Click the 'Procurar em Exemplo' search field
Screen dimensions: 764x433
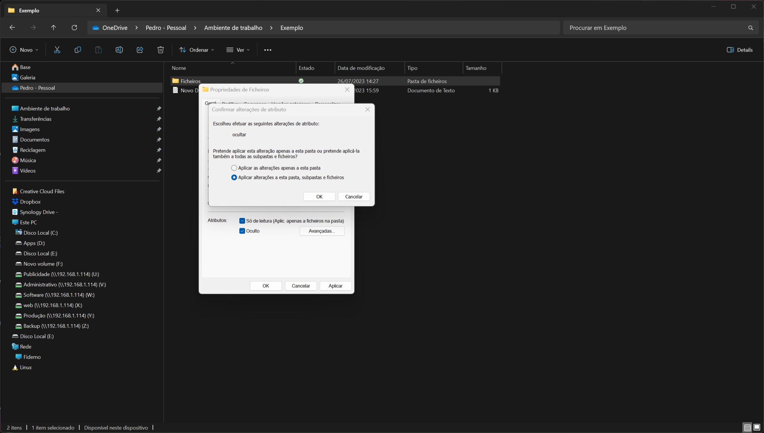657,28
